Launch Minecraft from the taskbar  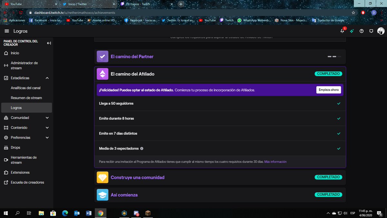tap(147, 213)
